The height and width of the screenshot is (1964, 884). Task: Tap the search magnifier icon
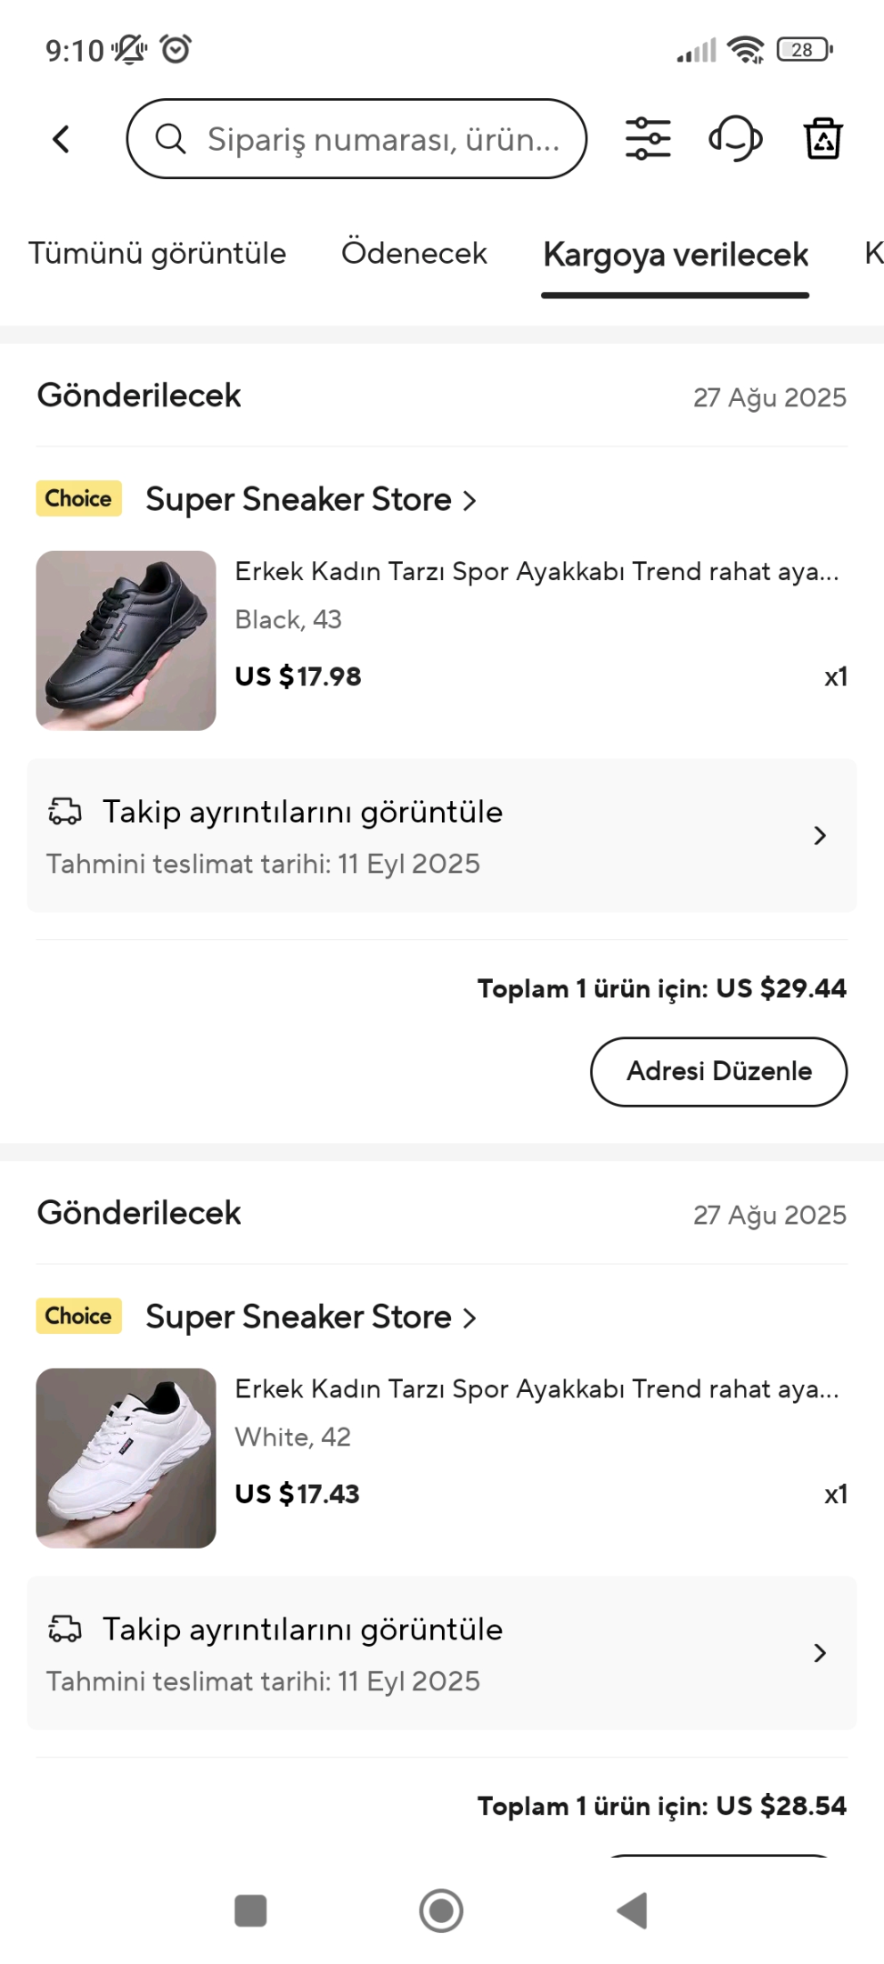click(170, 139)
